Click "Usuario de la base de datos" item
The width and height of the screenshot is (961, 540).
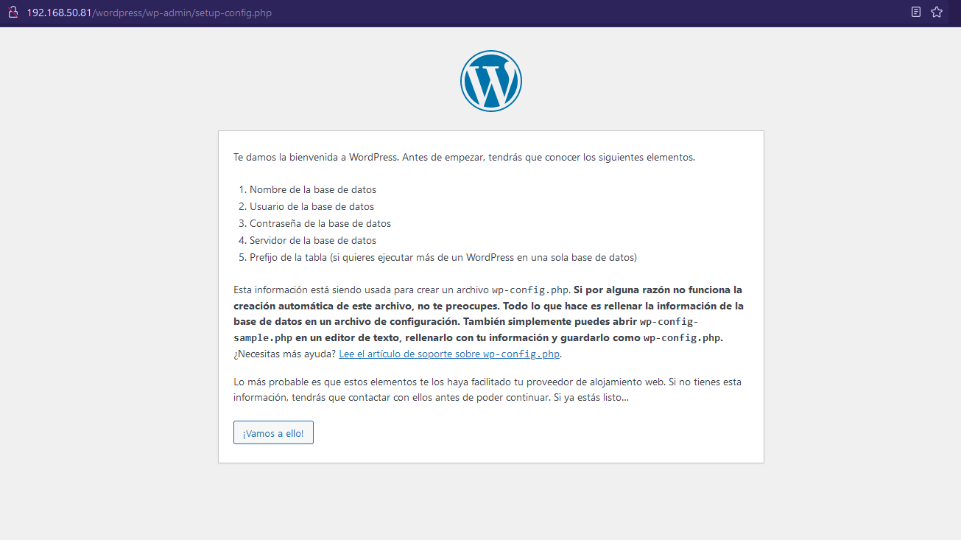[x=311, y=206]
